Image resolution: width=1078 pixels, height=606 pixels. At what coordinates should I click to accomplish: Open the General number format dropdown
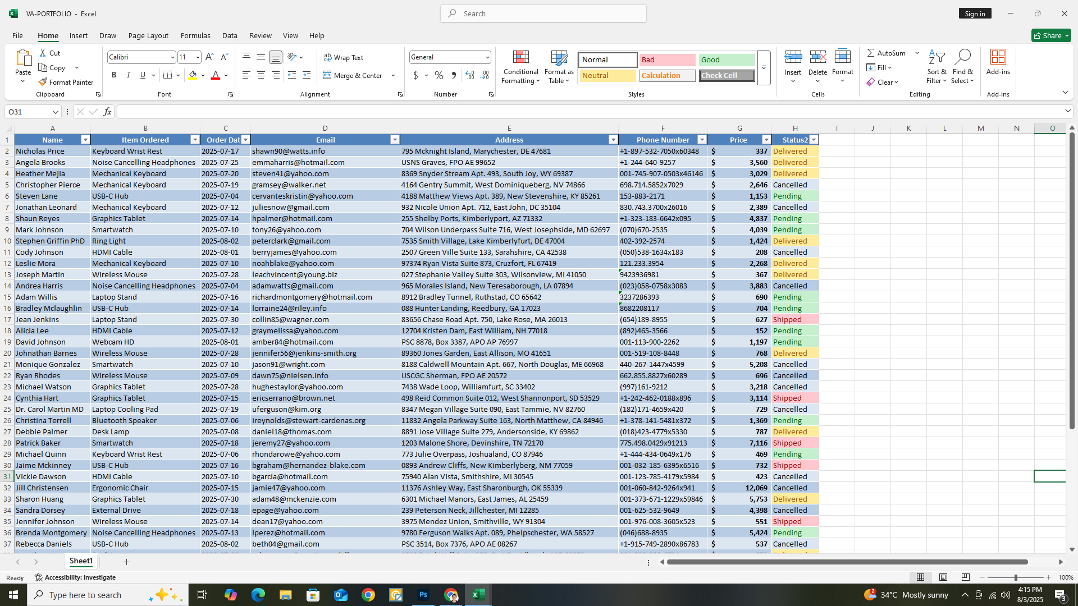(487, 57)
